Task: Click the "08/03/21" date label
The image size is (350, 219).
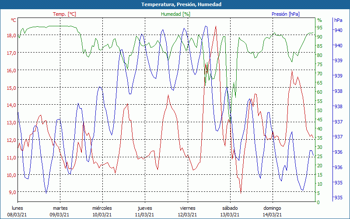Action: click(x=17, y=215)
